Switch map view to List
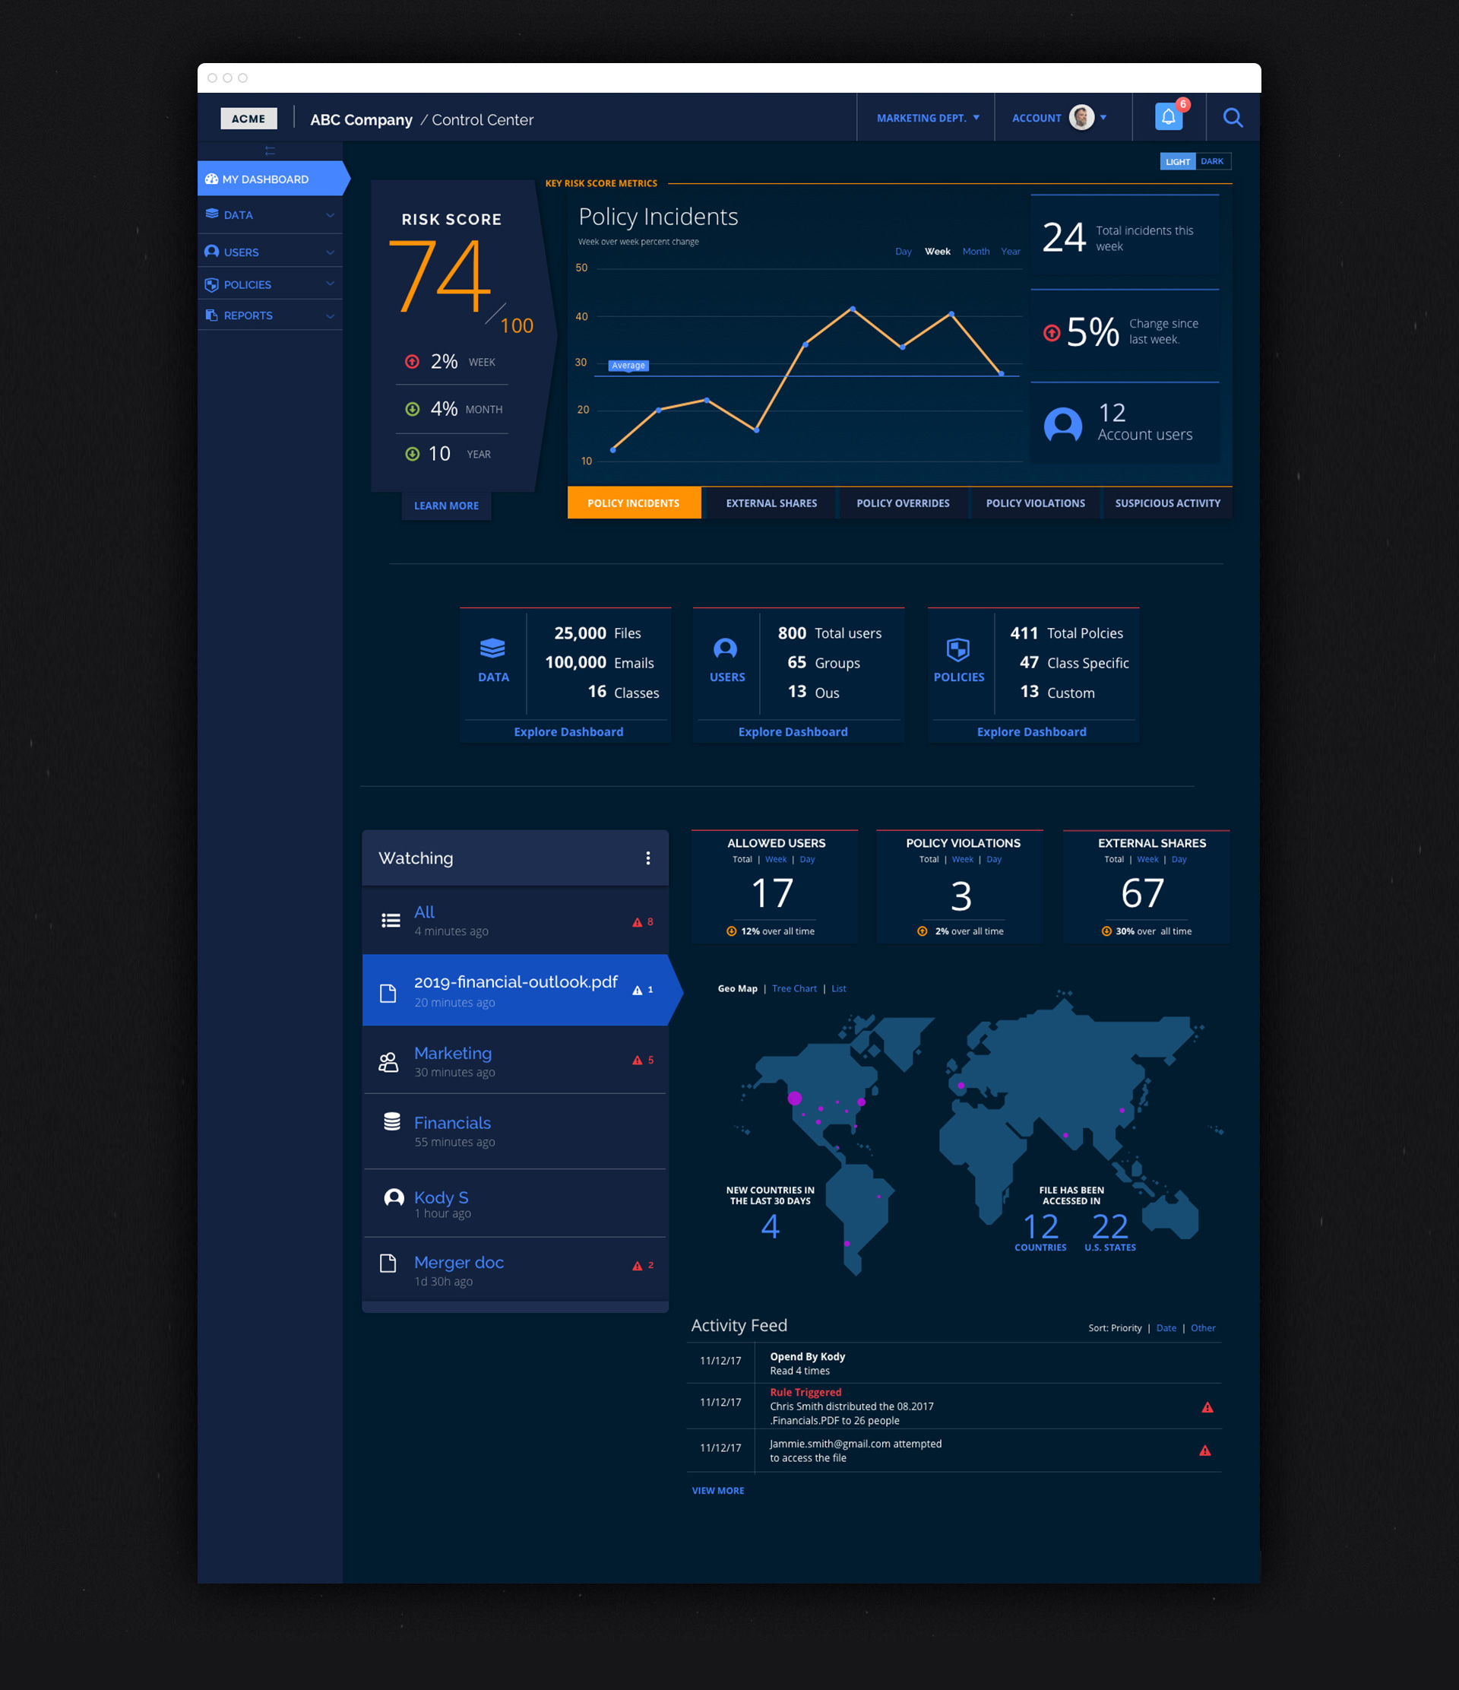1459x1690 pixels. click(x=839, y=988)
